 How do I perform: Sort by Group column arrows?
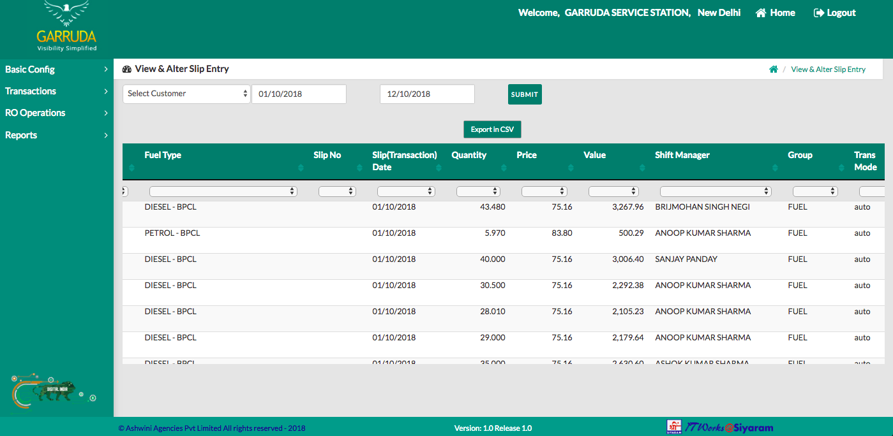pyautogui.click(x=842, y=168)
